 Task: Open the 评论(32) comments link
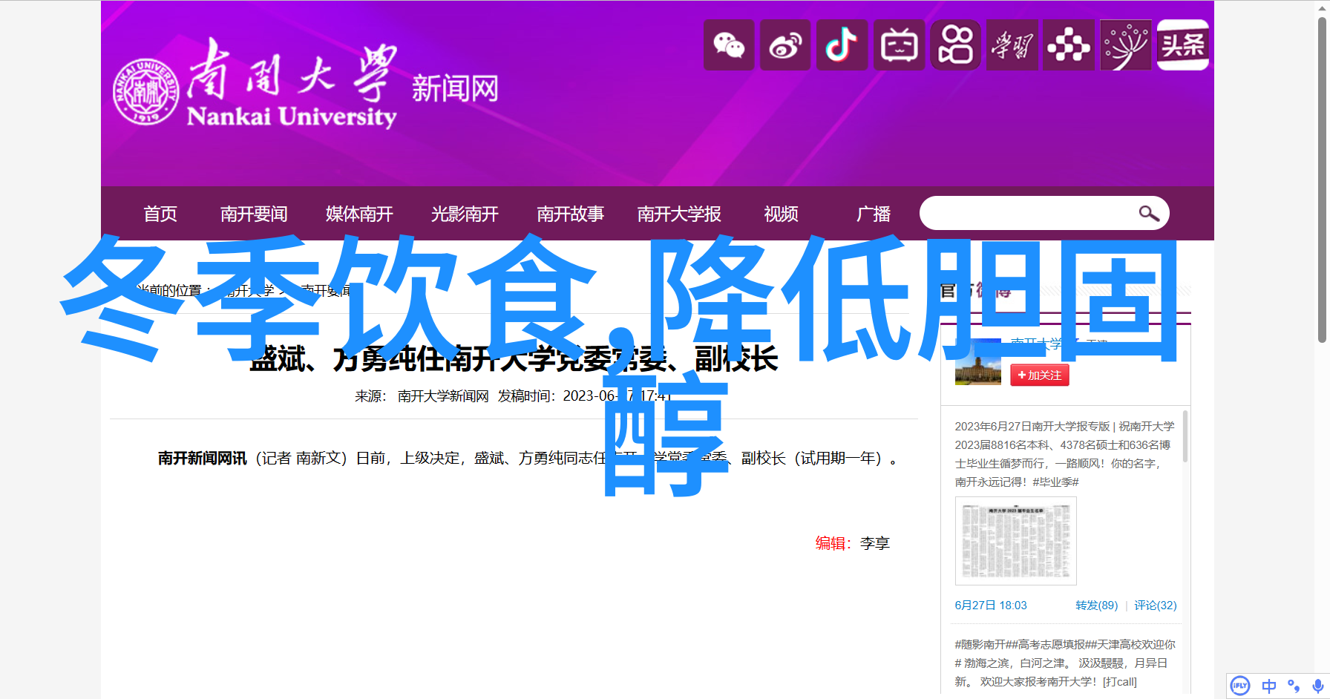click(1155, 606)
